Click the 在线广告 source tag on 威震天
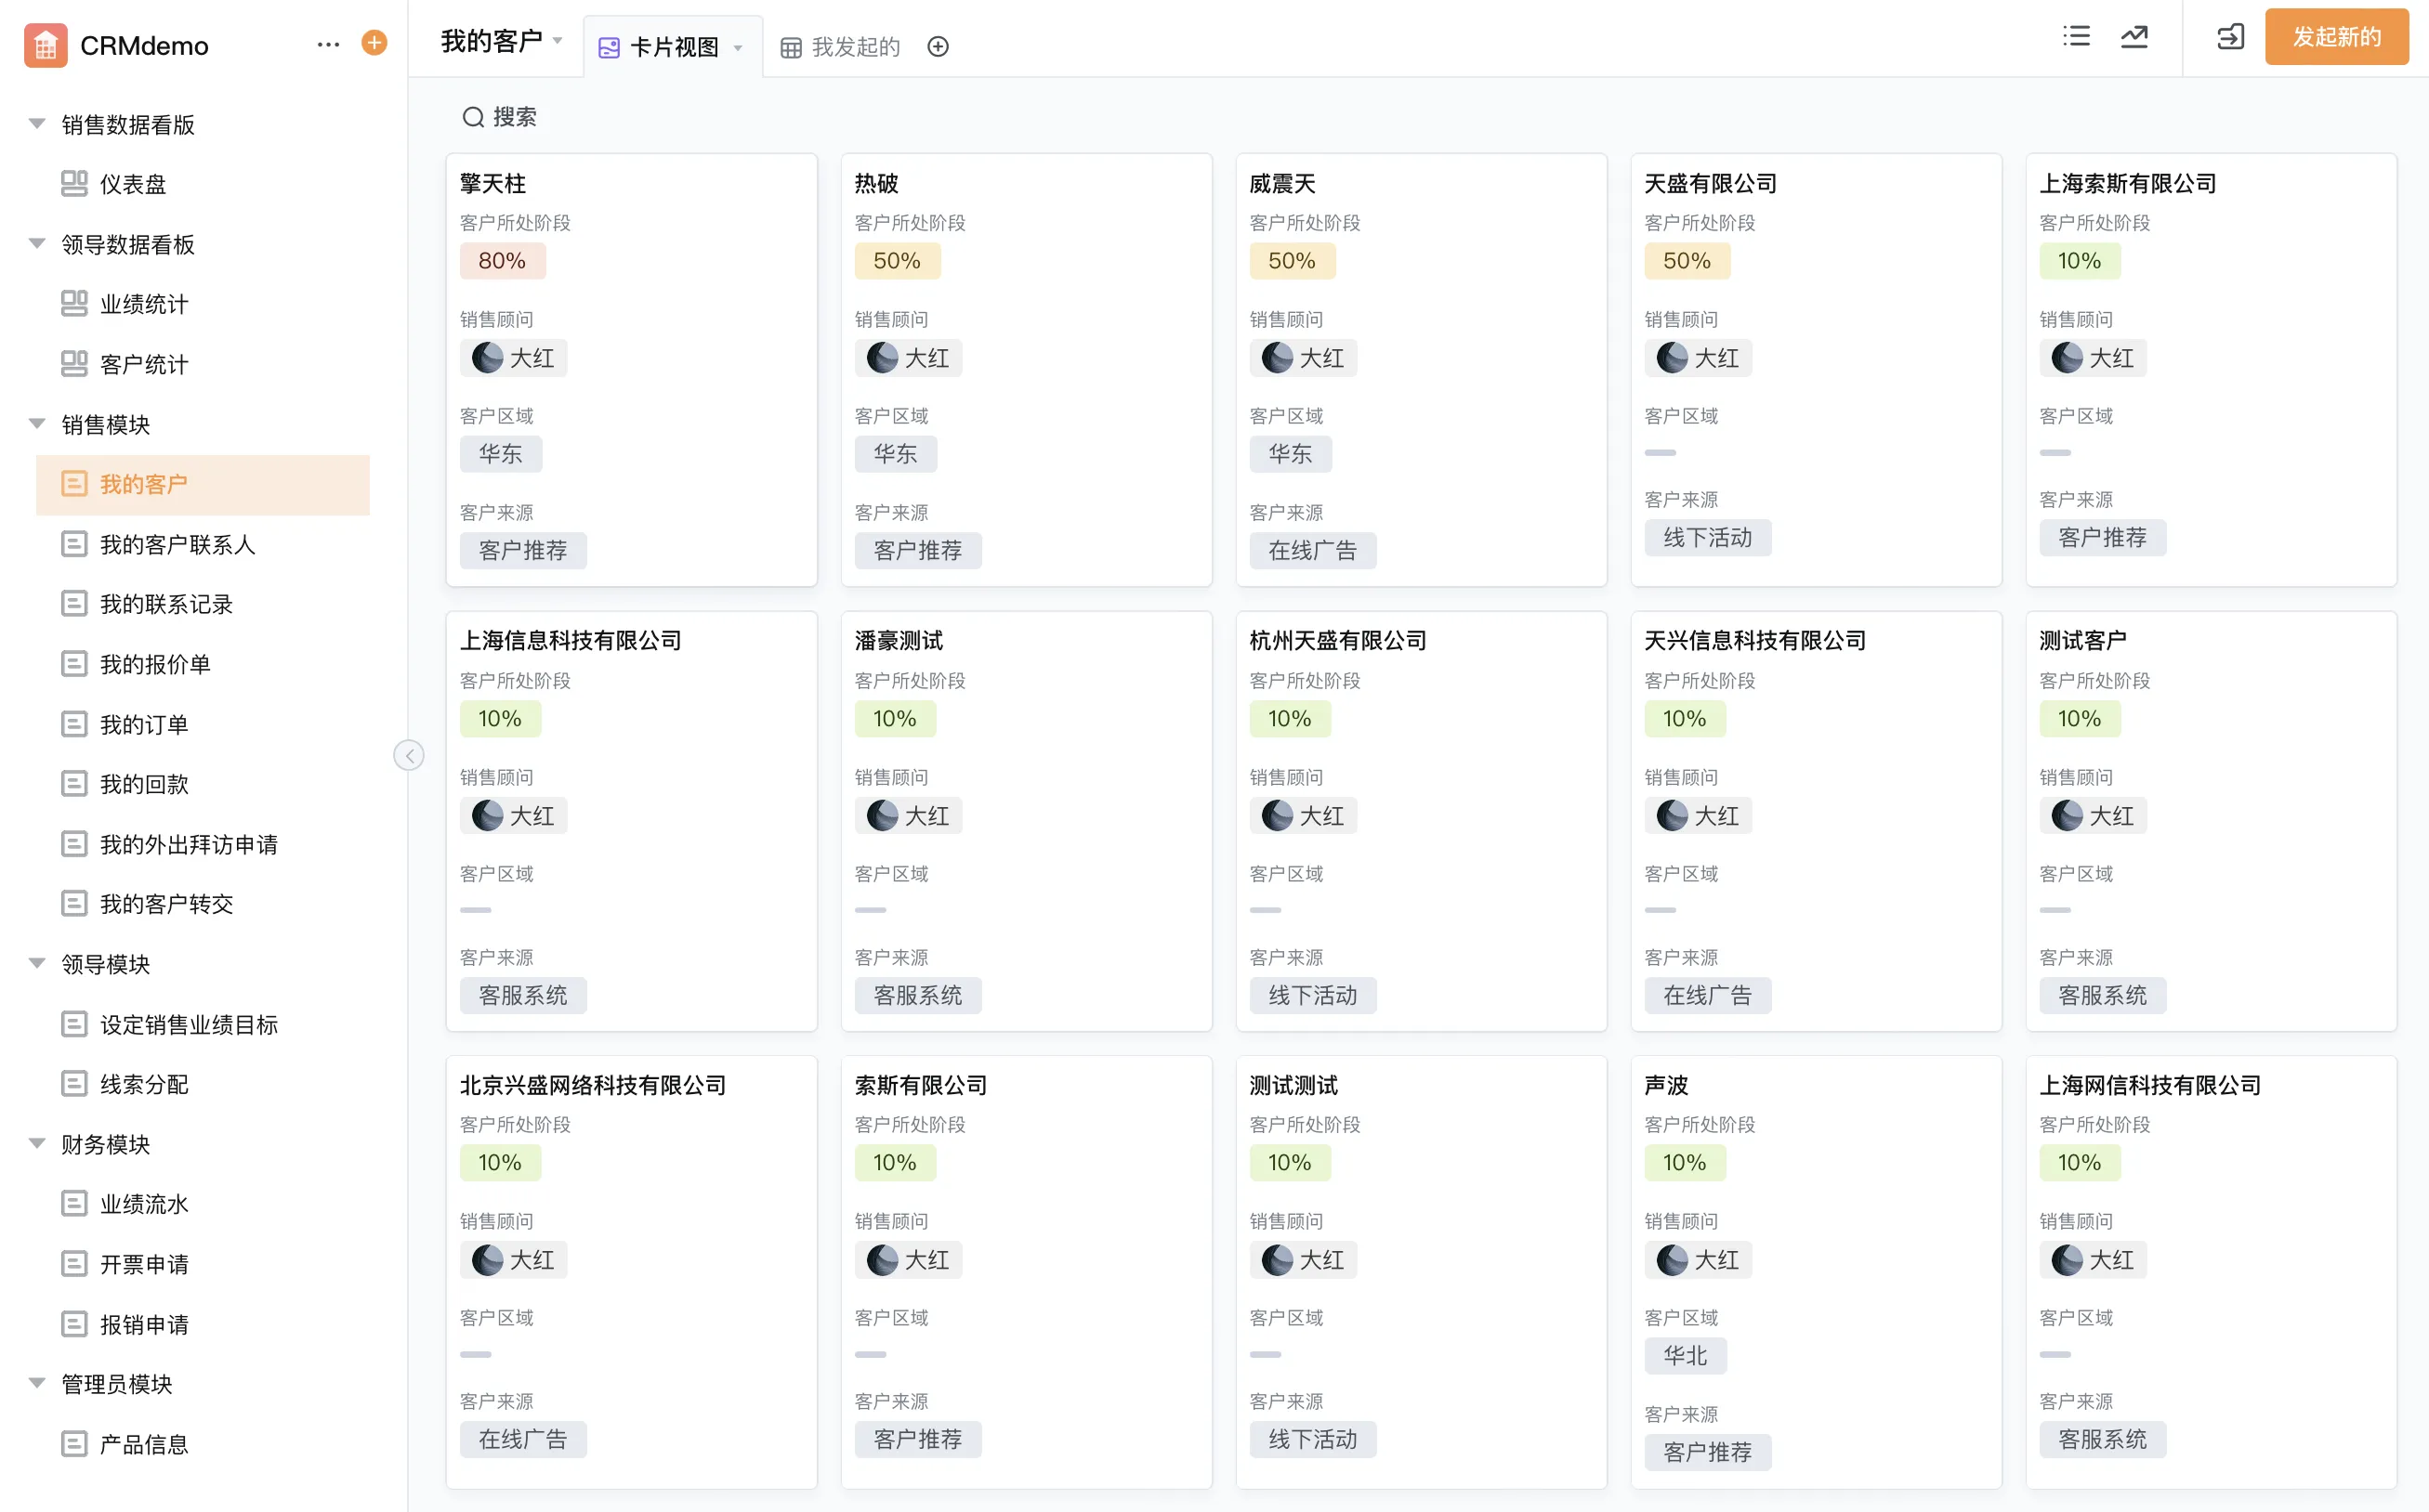Screen dimensions: 2429x1512 point(1313,551)
